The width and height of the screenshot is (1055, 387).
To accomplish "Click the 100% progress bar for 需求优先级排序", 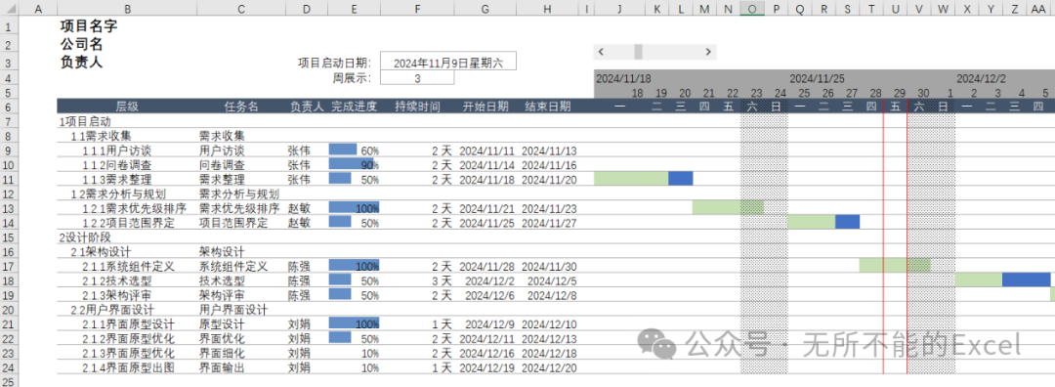I will coord(354,208).
